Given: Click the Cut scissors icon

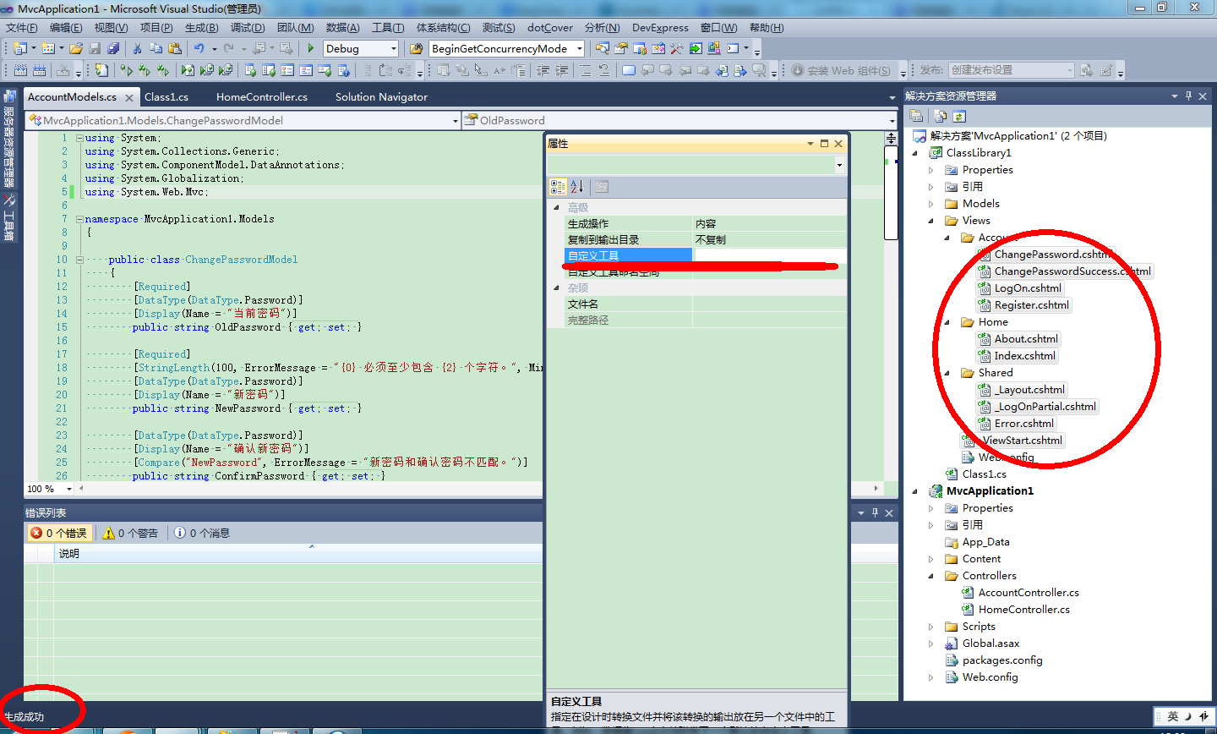Looking at the screenshot, I should click(137, 48).
